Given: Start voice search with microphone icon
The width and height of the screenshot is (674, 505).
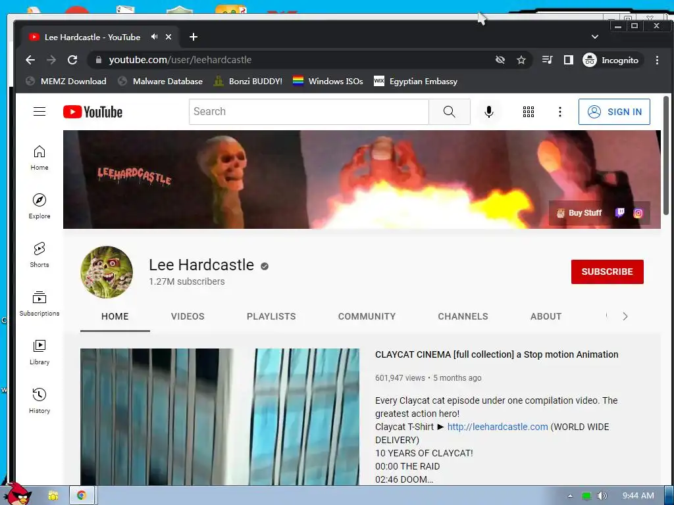Looking at the screenshot, I should pyautogui.click(x=489, y=112).
